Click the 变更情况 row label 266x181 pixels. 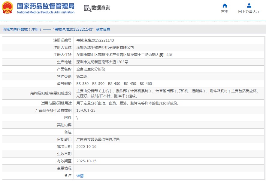(x=64, y=168)
